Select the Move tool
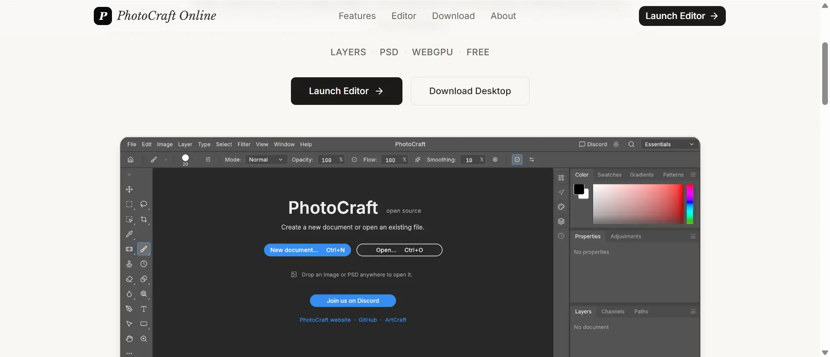The image size is (830, 357). click(129, 190)
